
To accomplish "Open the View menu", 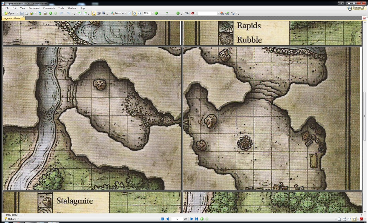I will click(x=22, y=8).
